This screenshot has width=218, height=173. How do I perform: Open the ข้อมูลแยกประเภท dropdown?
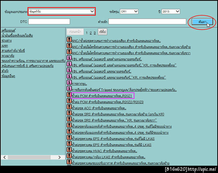(61, 11)
